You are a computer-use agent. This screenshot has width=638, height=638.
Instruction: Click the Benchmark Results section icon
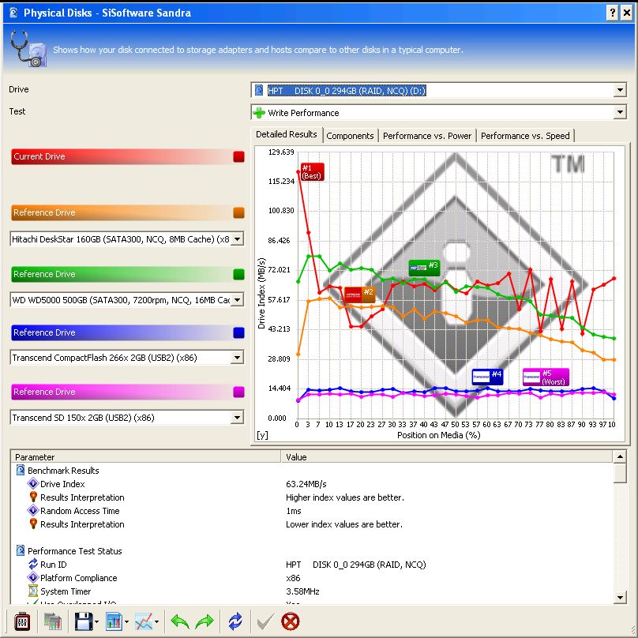tap(21, 471)
